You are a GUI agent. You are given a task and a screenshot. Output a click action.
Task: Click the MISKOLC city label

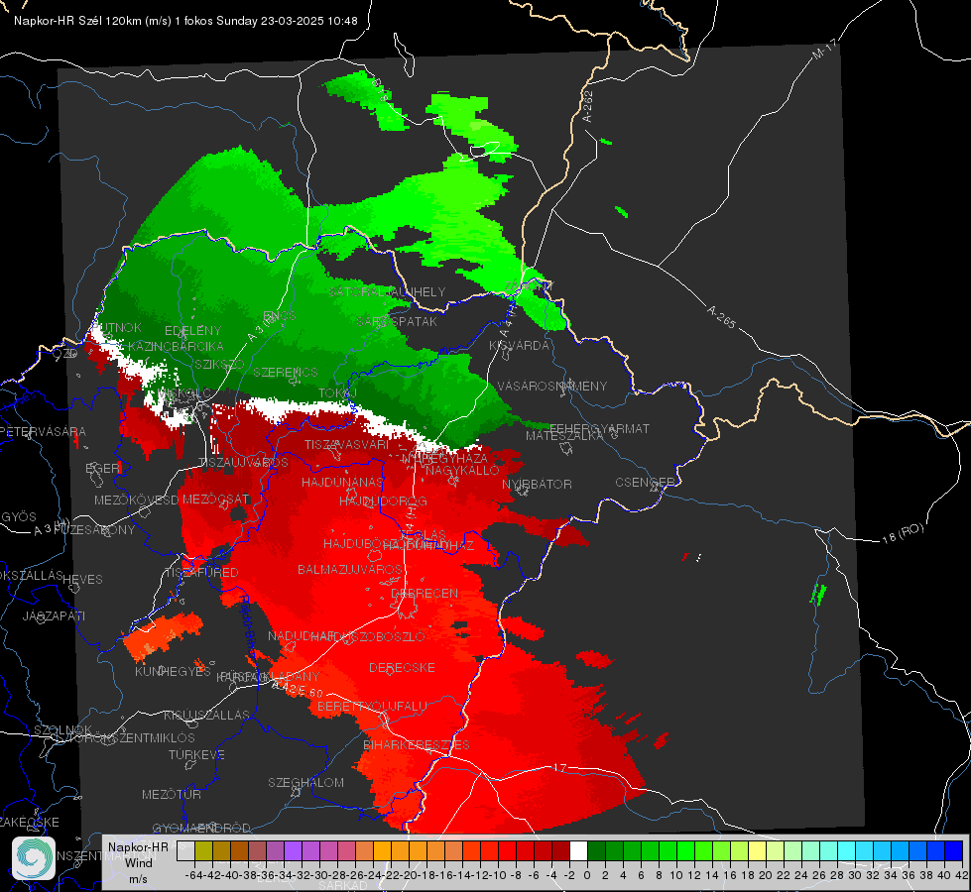click(x=184, y=393)
